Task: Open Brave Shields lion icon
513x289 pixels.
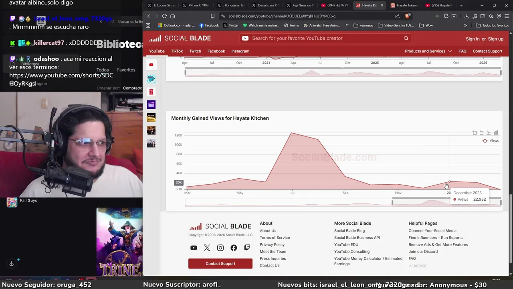Action: coord(408,16)
